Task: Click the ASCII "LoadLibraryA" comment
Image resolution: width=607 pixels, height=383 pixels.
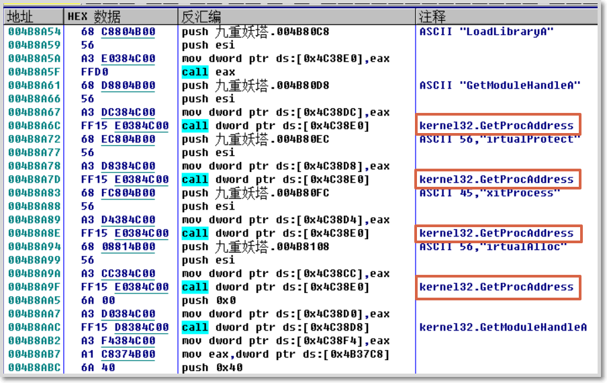Action: (x=487, y=32)
